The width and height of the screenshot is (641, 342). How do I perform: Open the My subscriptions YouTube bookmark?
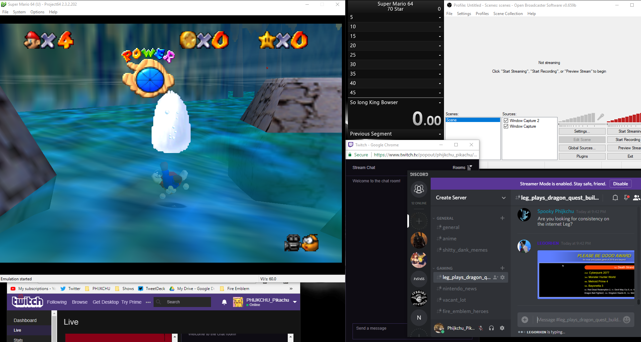(x=33, y=289)
